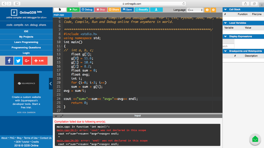Image resolution: width=264 pixels, height=148 pixels.
Task: Collapse the Display Expressions panel
Action: [225, 36]
